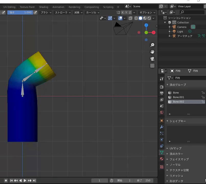The image size is (206, 184).
Task: Open the Physics properties tab icon
Action: pos(162,140)
